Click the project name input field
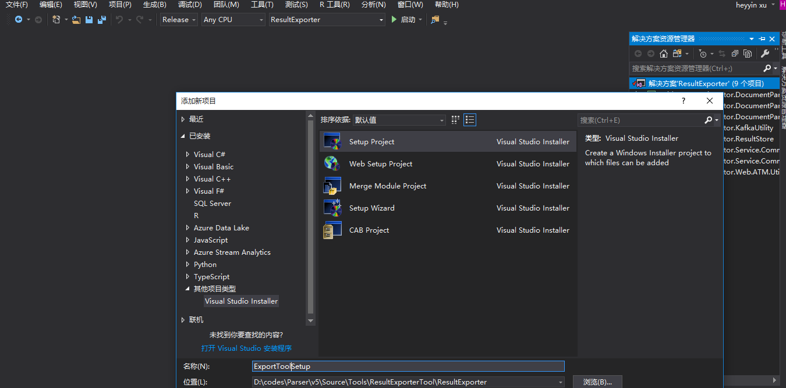This screenshot has width=786, height=388. click(x=408, y=366)
